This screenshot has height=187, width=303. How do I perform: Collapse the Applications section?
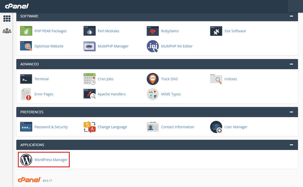(291, 145)
